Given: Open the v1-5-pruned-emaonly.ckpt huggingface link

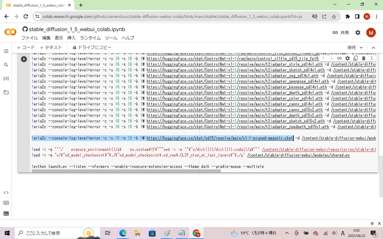Looking at the screenshot, I should [x=220, y=138].
